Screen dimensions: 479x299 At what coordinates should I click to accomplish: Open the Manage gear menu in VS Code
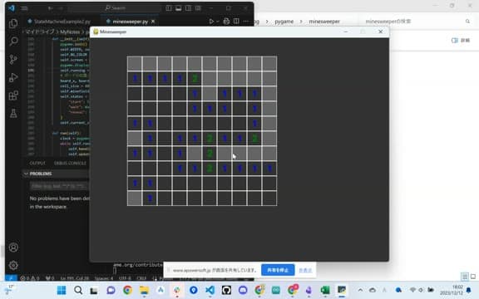pos(13,265)
